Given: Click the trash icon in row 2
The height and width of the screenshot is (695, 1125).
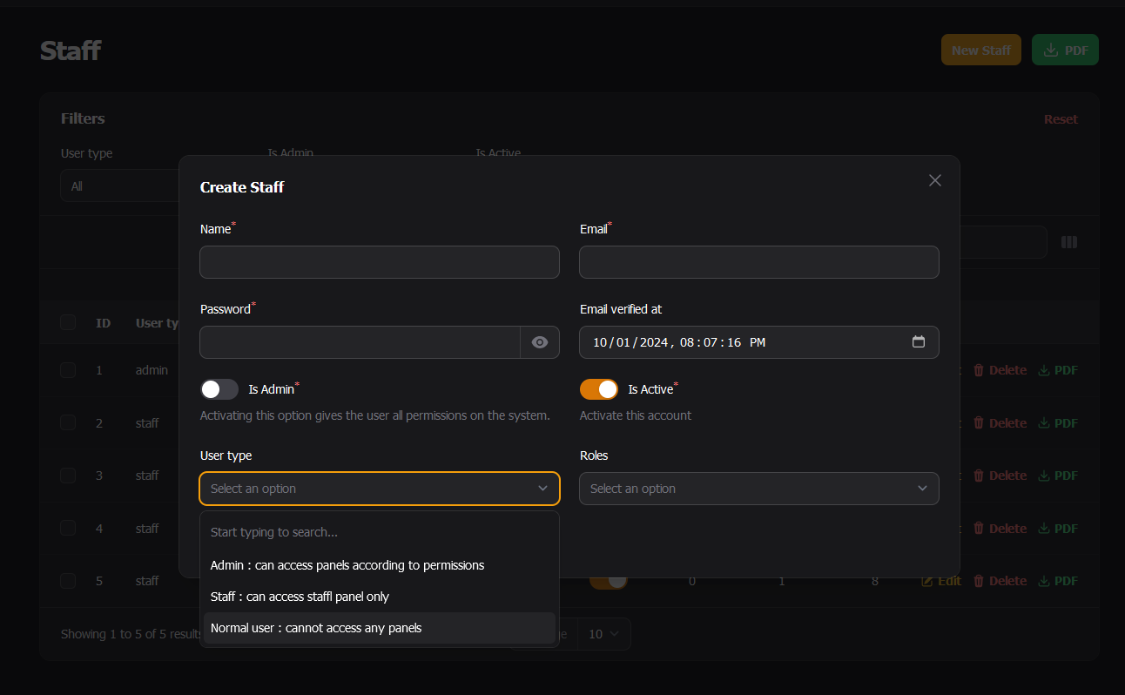Looking at the screenshot, I should click(979, 423).
